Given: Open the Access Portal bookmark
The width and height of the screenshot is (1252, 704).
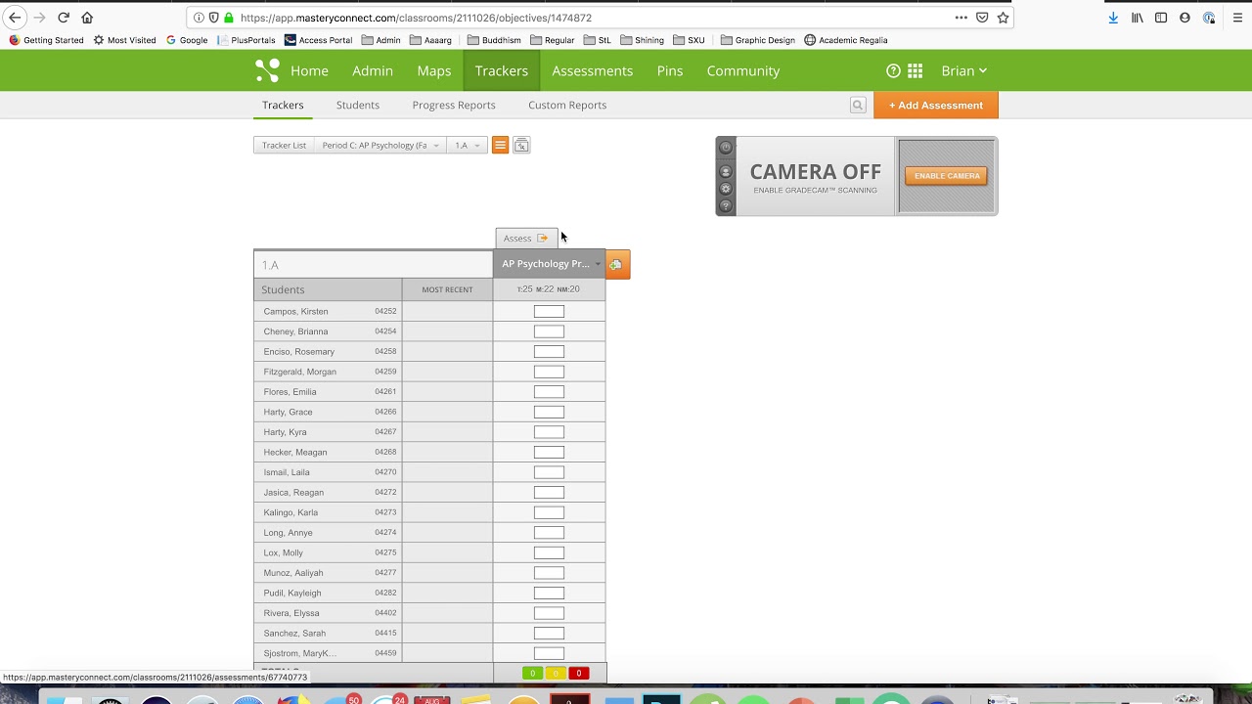Looking at the screenshot, I should (x=319, y=40).
